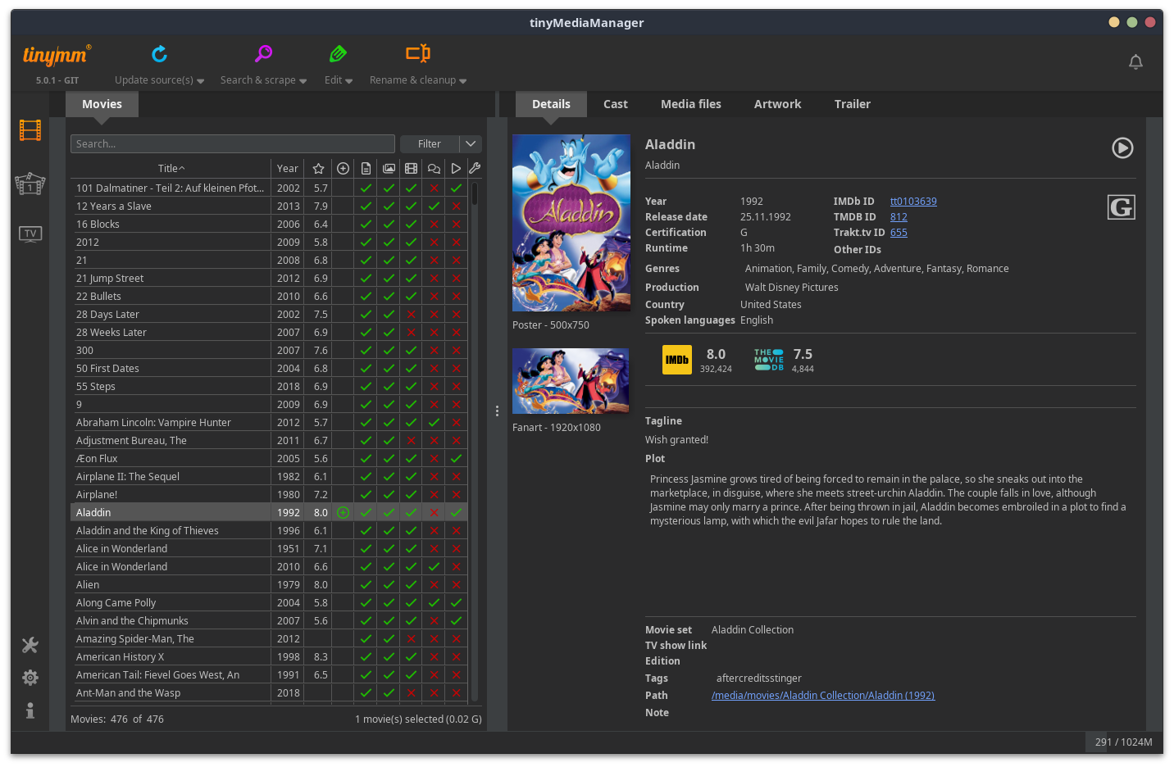Click the Aladdin poster thumbnail
The width and height of the screenshot is (1174, 767).
click(571, 223)
